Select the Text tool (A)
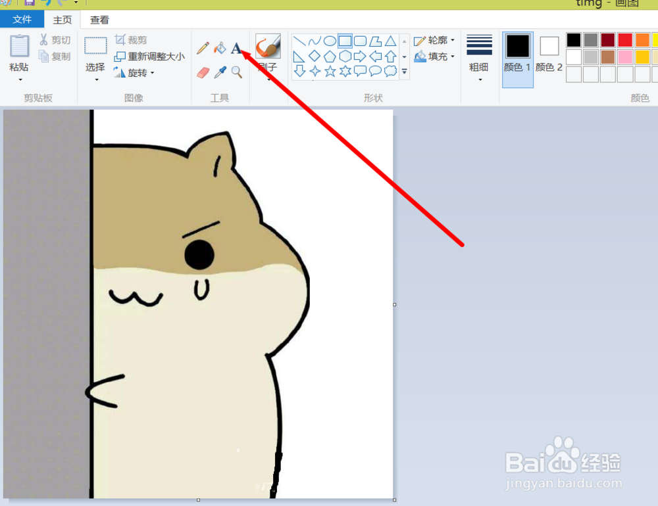658x506 pixels. (236, 48)
